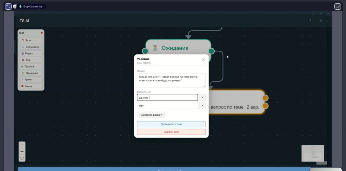Click the red dot in test panel
The height and width of the screenshot is (171, 346).
(42, 33)
